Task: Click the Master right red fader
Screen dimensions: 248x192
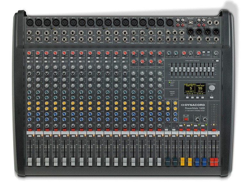Action: click(216, 162)
